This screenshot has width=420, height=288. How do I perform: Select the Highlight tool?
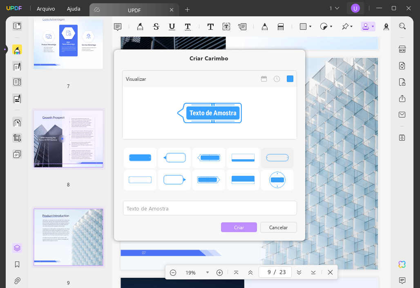point(140,27)
